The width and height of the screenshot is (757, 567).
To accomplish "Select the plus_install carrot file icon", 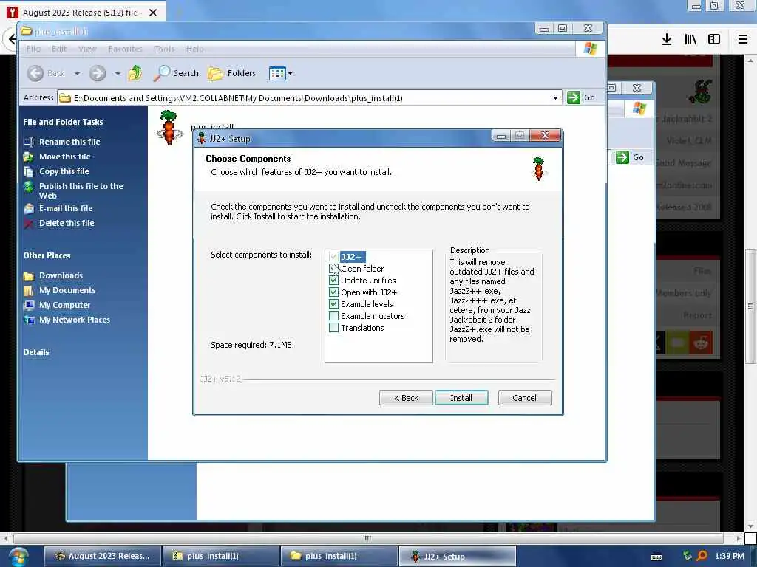I will pos(169,128).
